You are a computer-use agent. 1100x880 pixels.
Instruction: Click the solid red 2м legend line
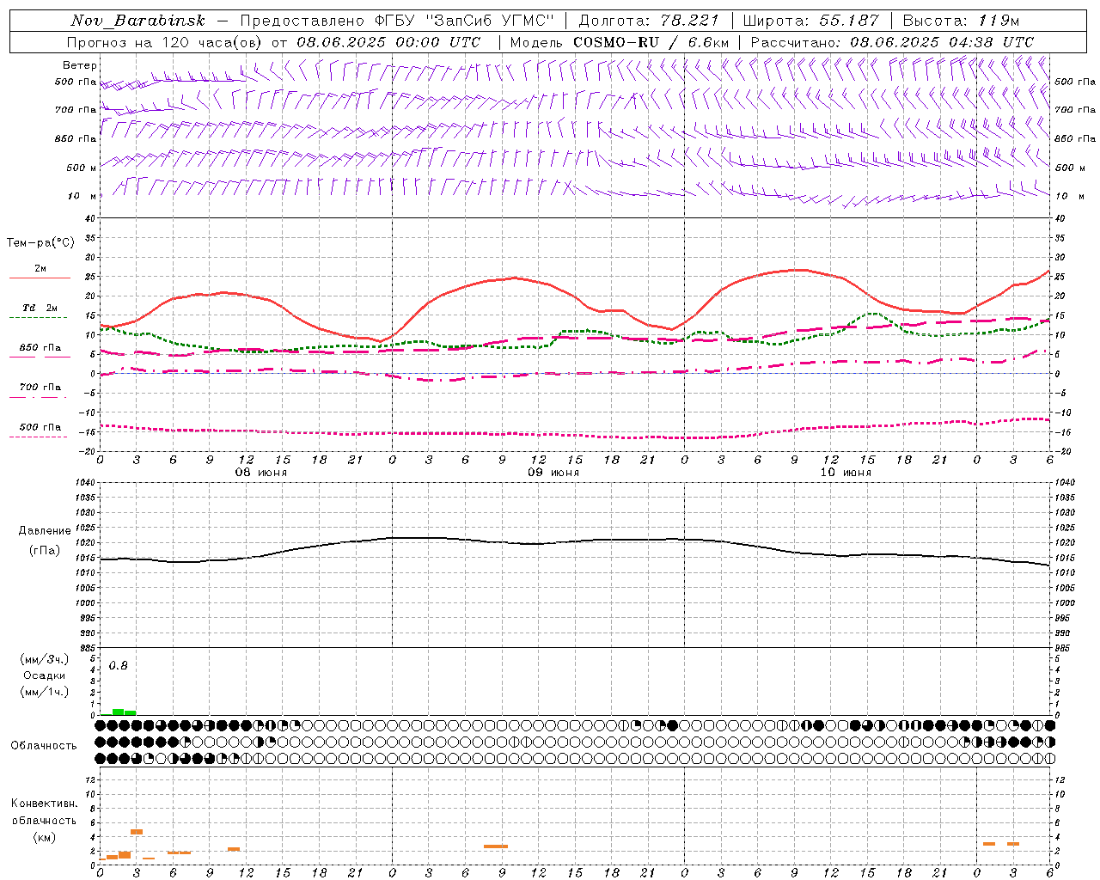pos(40,278)
